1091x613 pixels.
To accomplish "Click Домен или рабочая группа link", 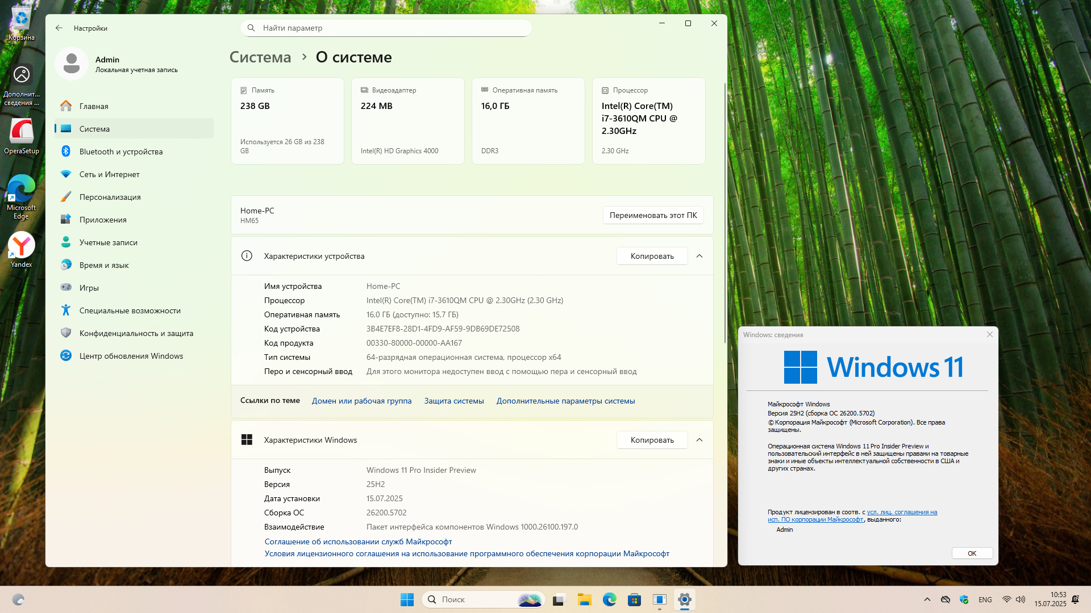I will click(361, 401).
